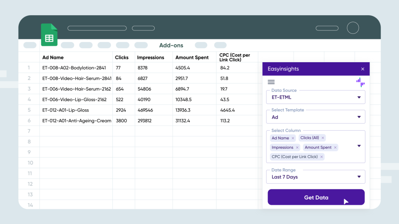Select the first toolbar icon below the header

coord(30,45)
